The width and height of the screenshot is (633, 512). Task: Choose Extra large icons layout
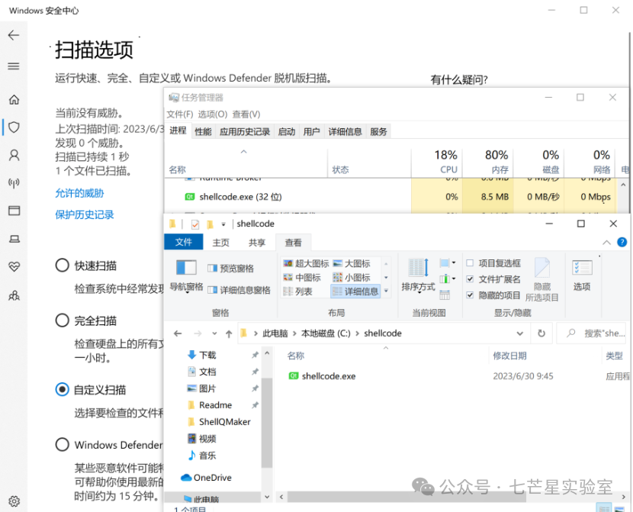point(306,264)
